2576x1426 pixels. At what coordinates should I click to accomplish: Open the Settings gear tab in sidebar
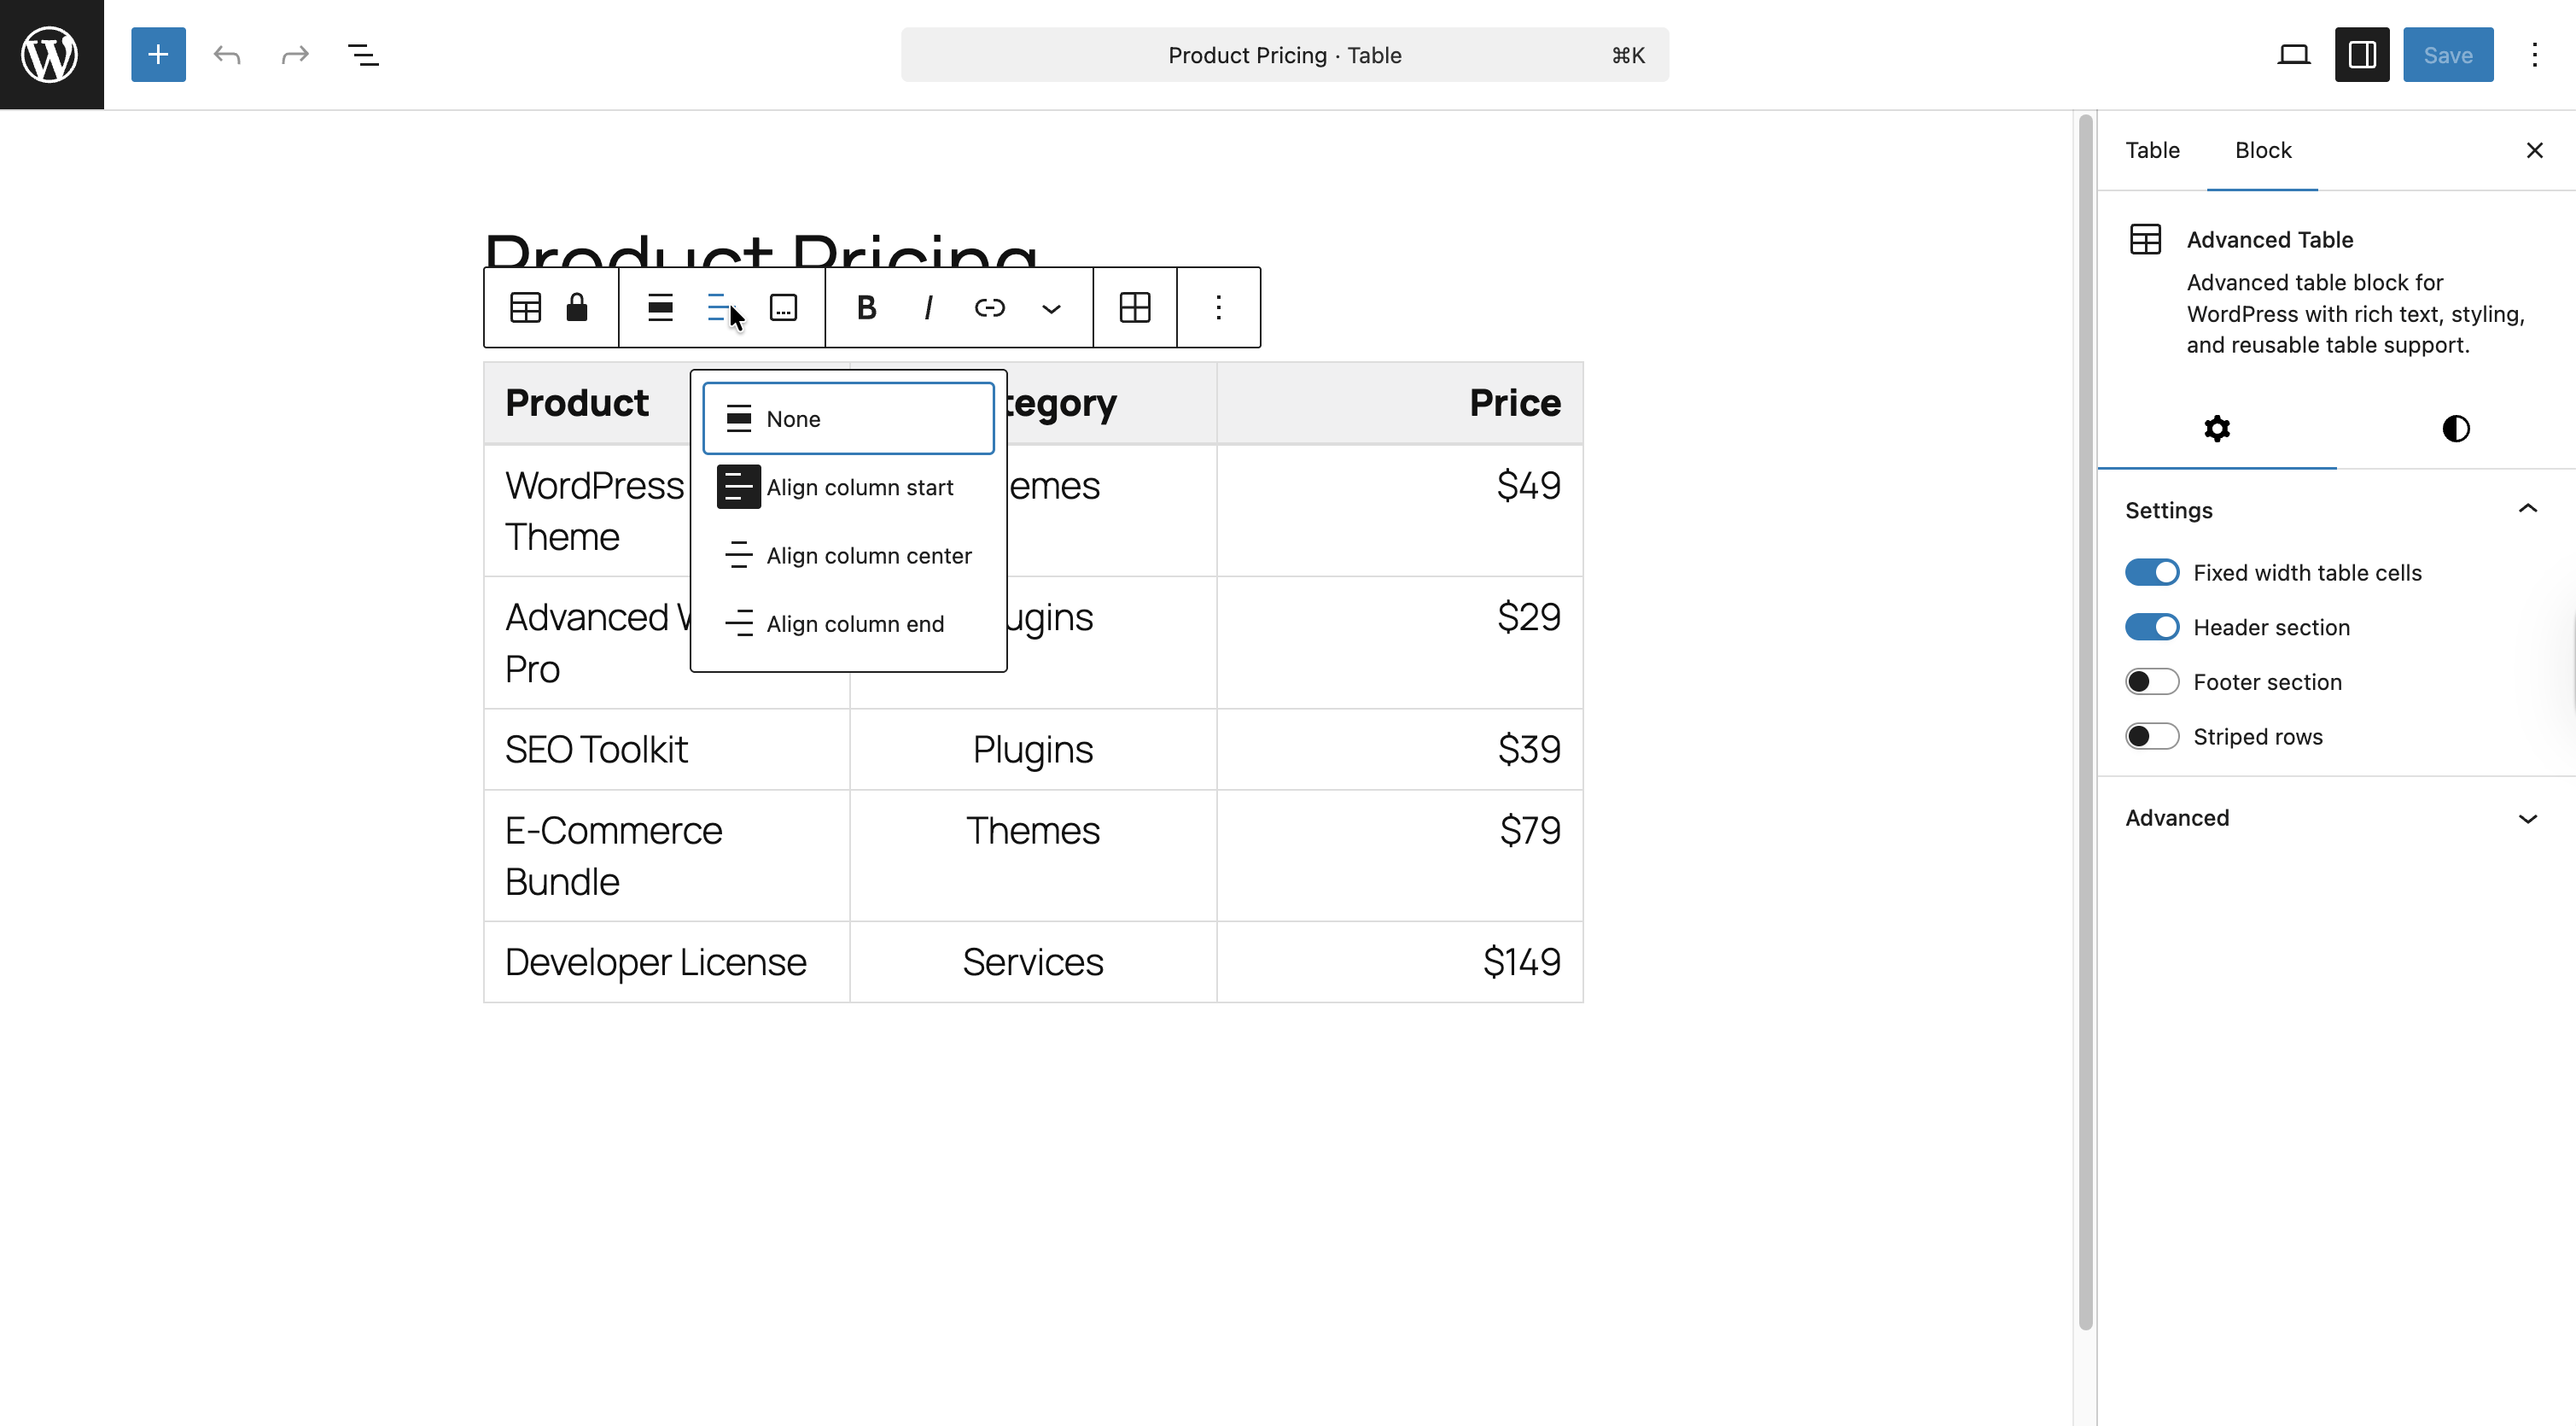point(2217,429)
